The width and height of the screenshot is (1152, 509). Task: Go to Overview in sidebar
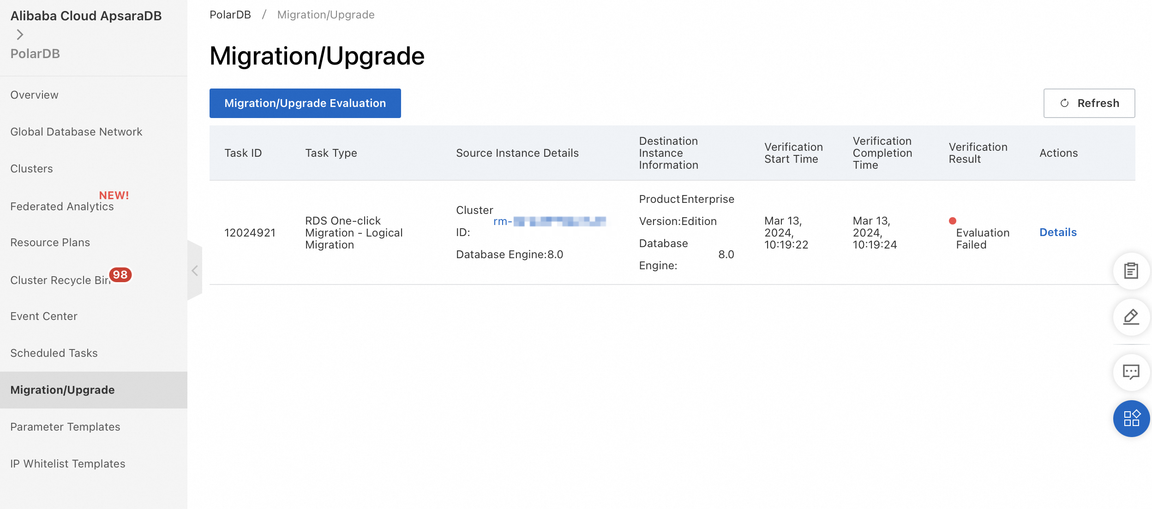pos(35,95)
